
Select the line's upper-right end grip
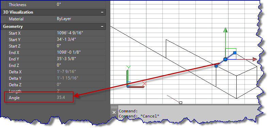[x=235, y=53]
